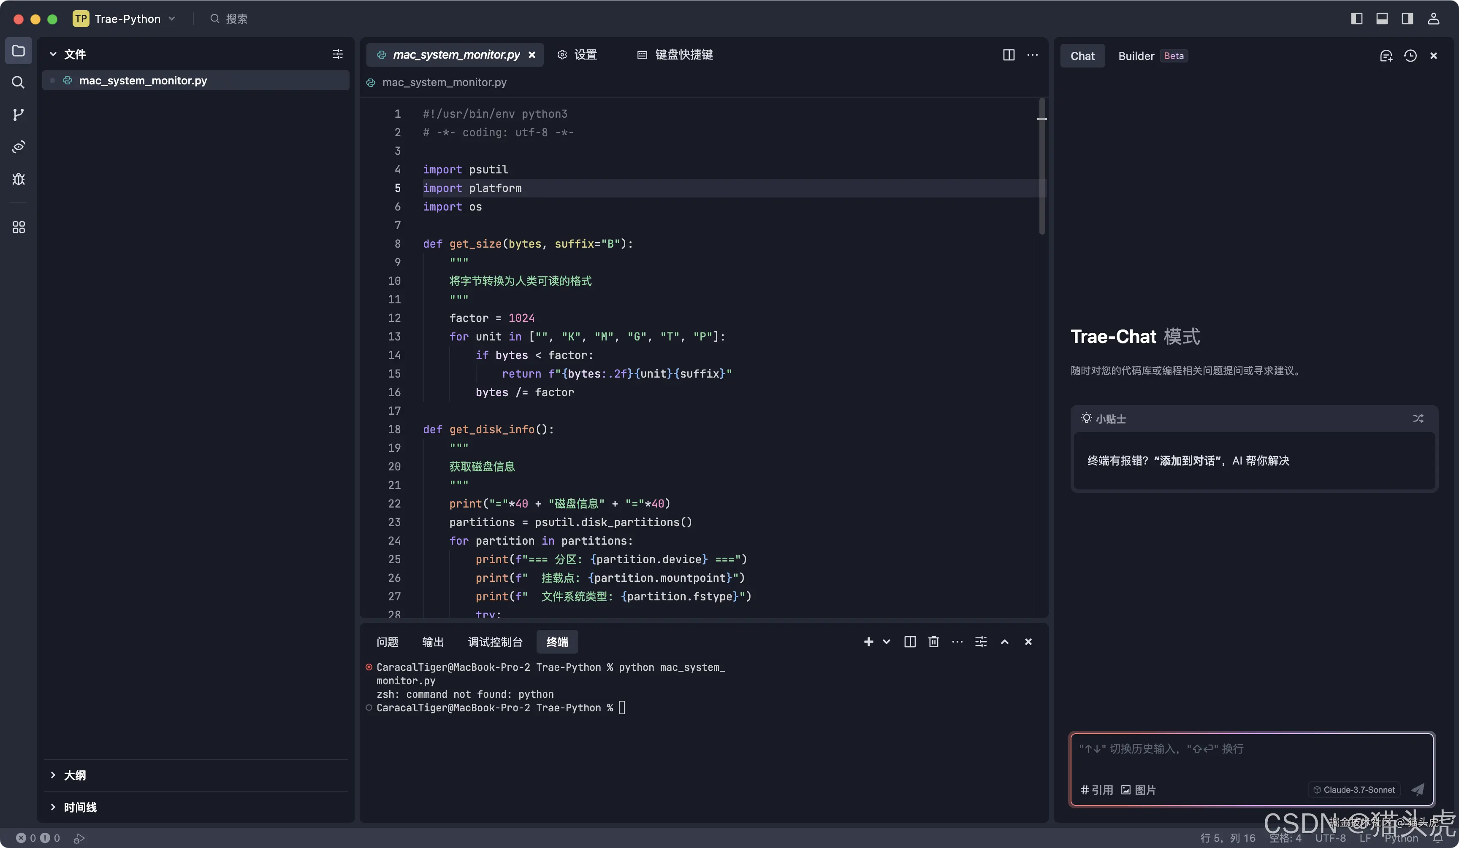Click the #引用 reference button
The height and width of the screenshot is (848, 1459).
click(x=1096, y=790)
